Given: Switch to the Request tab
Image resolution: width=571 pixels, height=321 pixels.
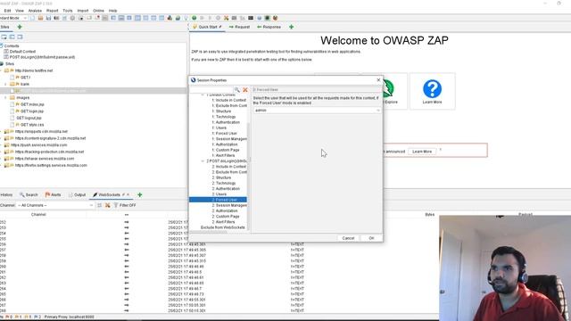Looking at the screenshot, I should click(239, 27).
